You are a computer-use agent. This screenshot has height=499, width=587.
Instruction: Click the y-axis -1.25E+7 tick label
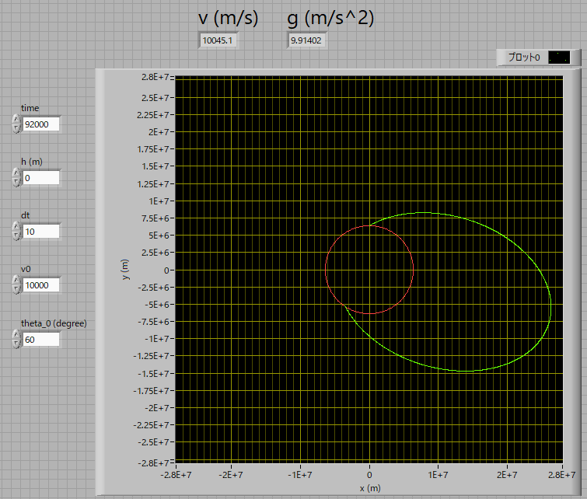point(152,356)
